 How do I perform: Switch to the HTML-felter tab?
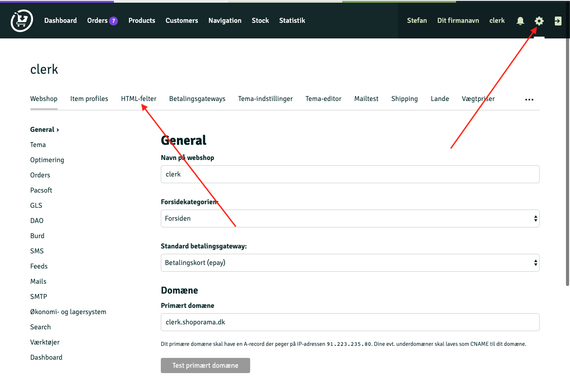138,99
